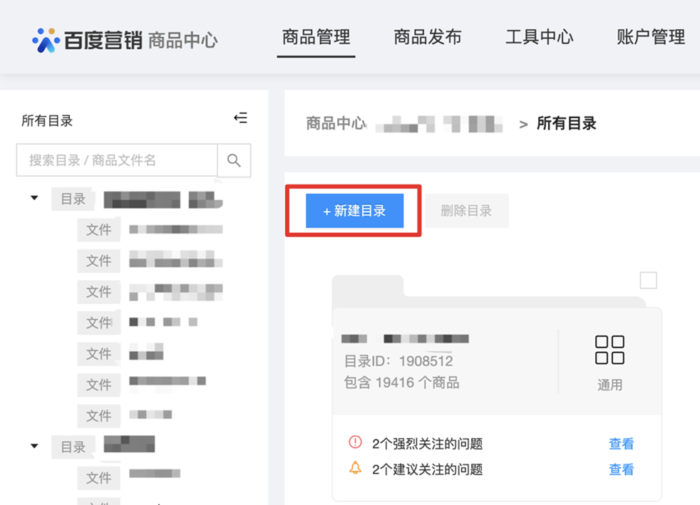700x505 pixels.
Task: Click the 删除目录 button
Action: [466, 211]
